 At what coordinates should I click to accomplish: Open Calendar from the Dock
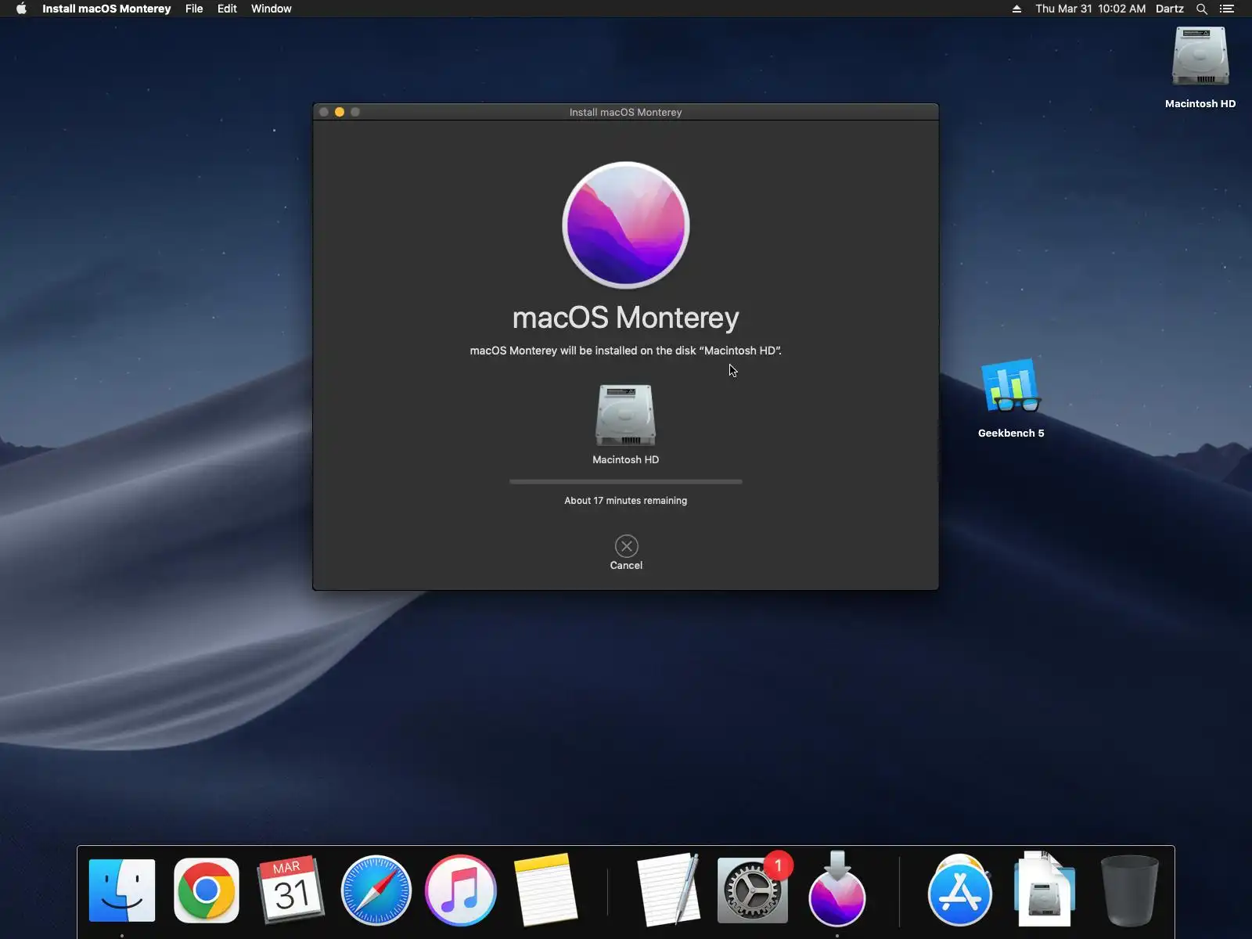click(291, 890)
